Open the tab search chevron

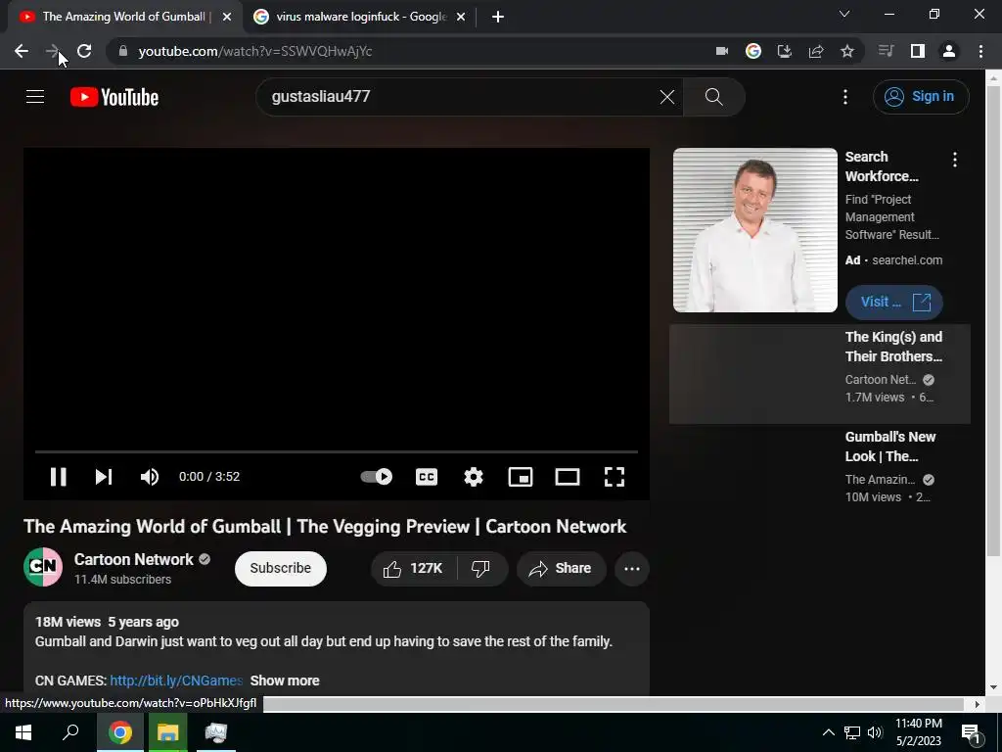coord(844,14)
